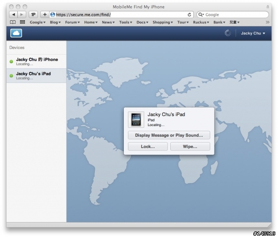Viewport: 278px width, 237px height.
Task: Click the window resize grip corner
Action: point(269,225)
